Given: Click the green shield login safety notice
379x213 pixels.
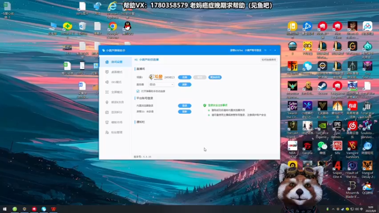Looking at the screenshot, I should 216,105.
